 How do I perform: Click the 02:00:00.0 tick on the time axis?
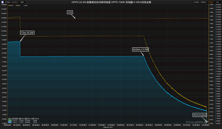(121, 125)
